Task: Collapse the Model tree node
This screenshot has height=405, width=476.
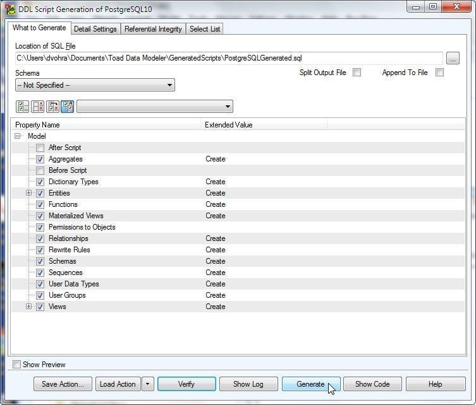Action: tap(18, 136)
